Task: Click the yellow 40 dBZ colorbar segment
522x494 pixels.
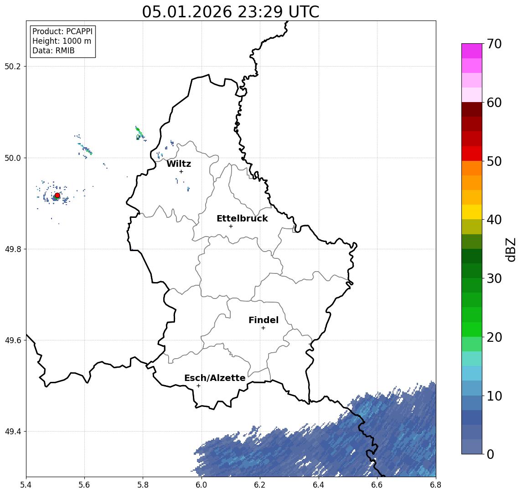Action: pyautogui.click(x=472, y=212)
